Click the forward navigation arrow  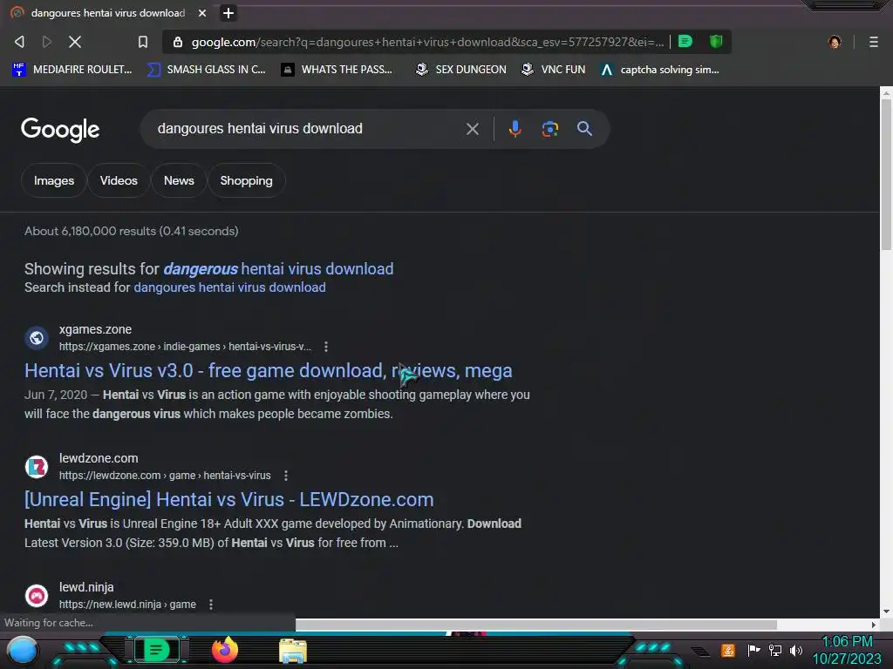pos(47,42)
